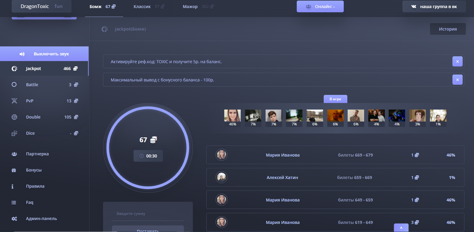Screen dimensions: 474x232
Task: Open the Dice game menu item
Action: (x=44, y=133)
